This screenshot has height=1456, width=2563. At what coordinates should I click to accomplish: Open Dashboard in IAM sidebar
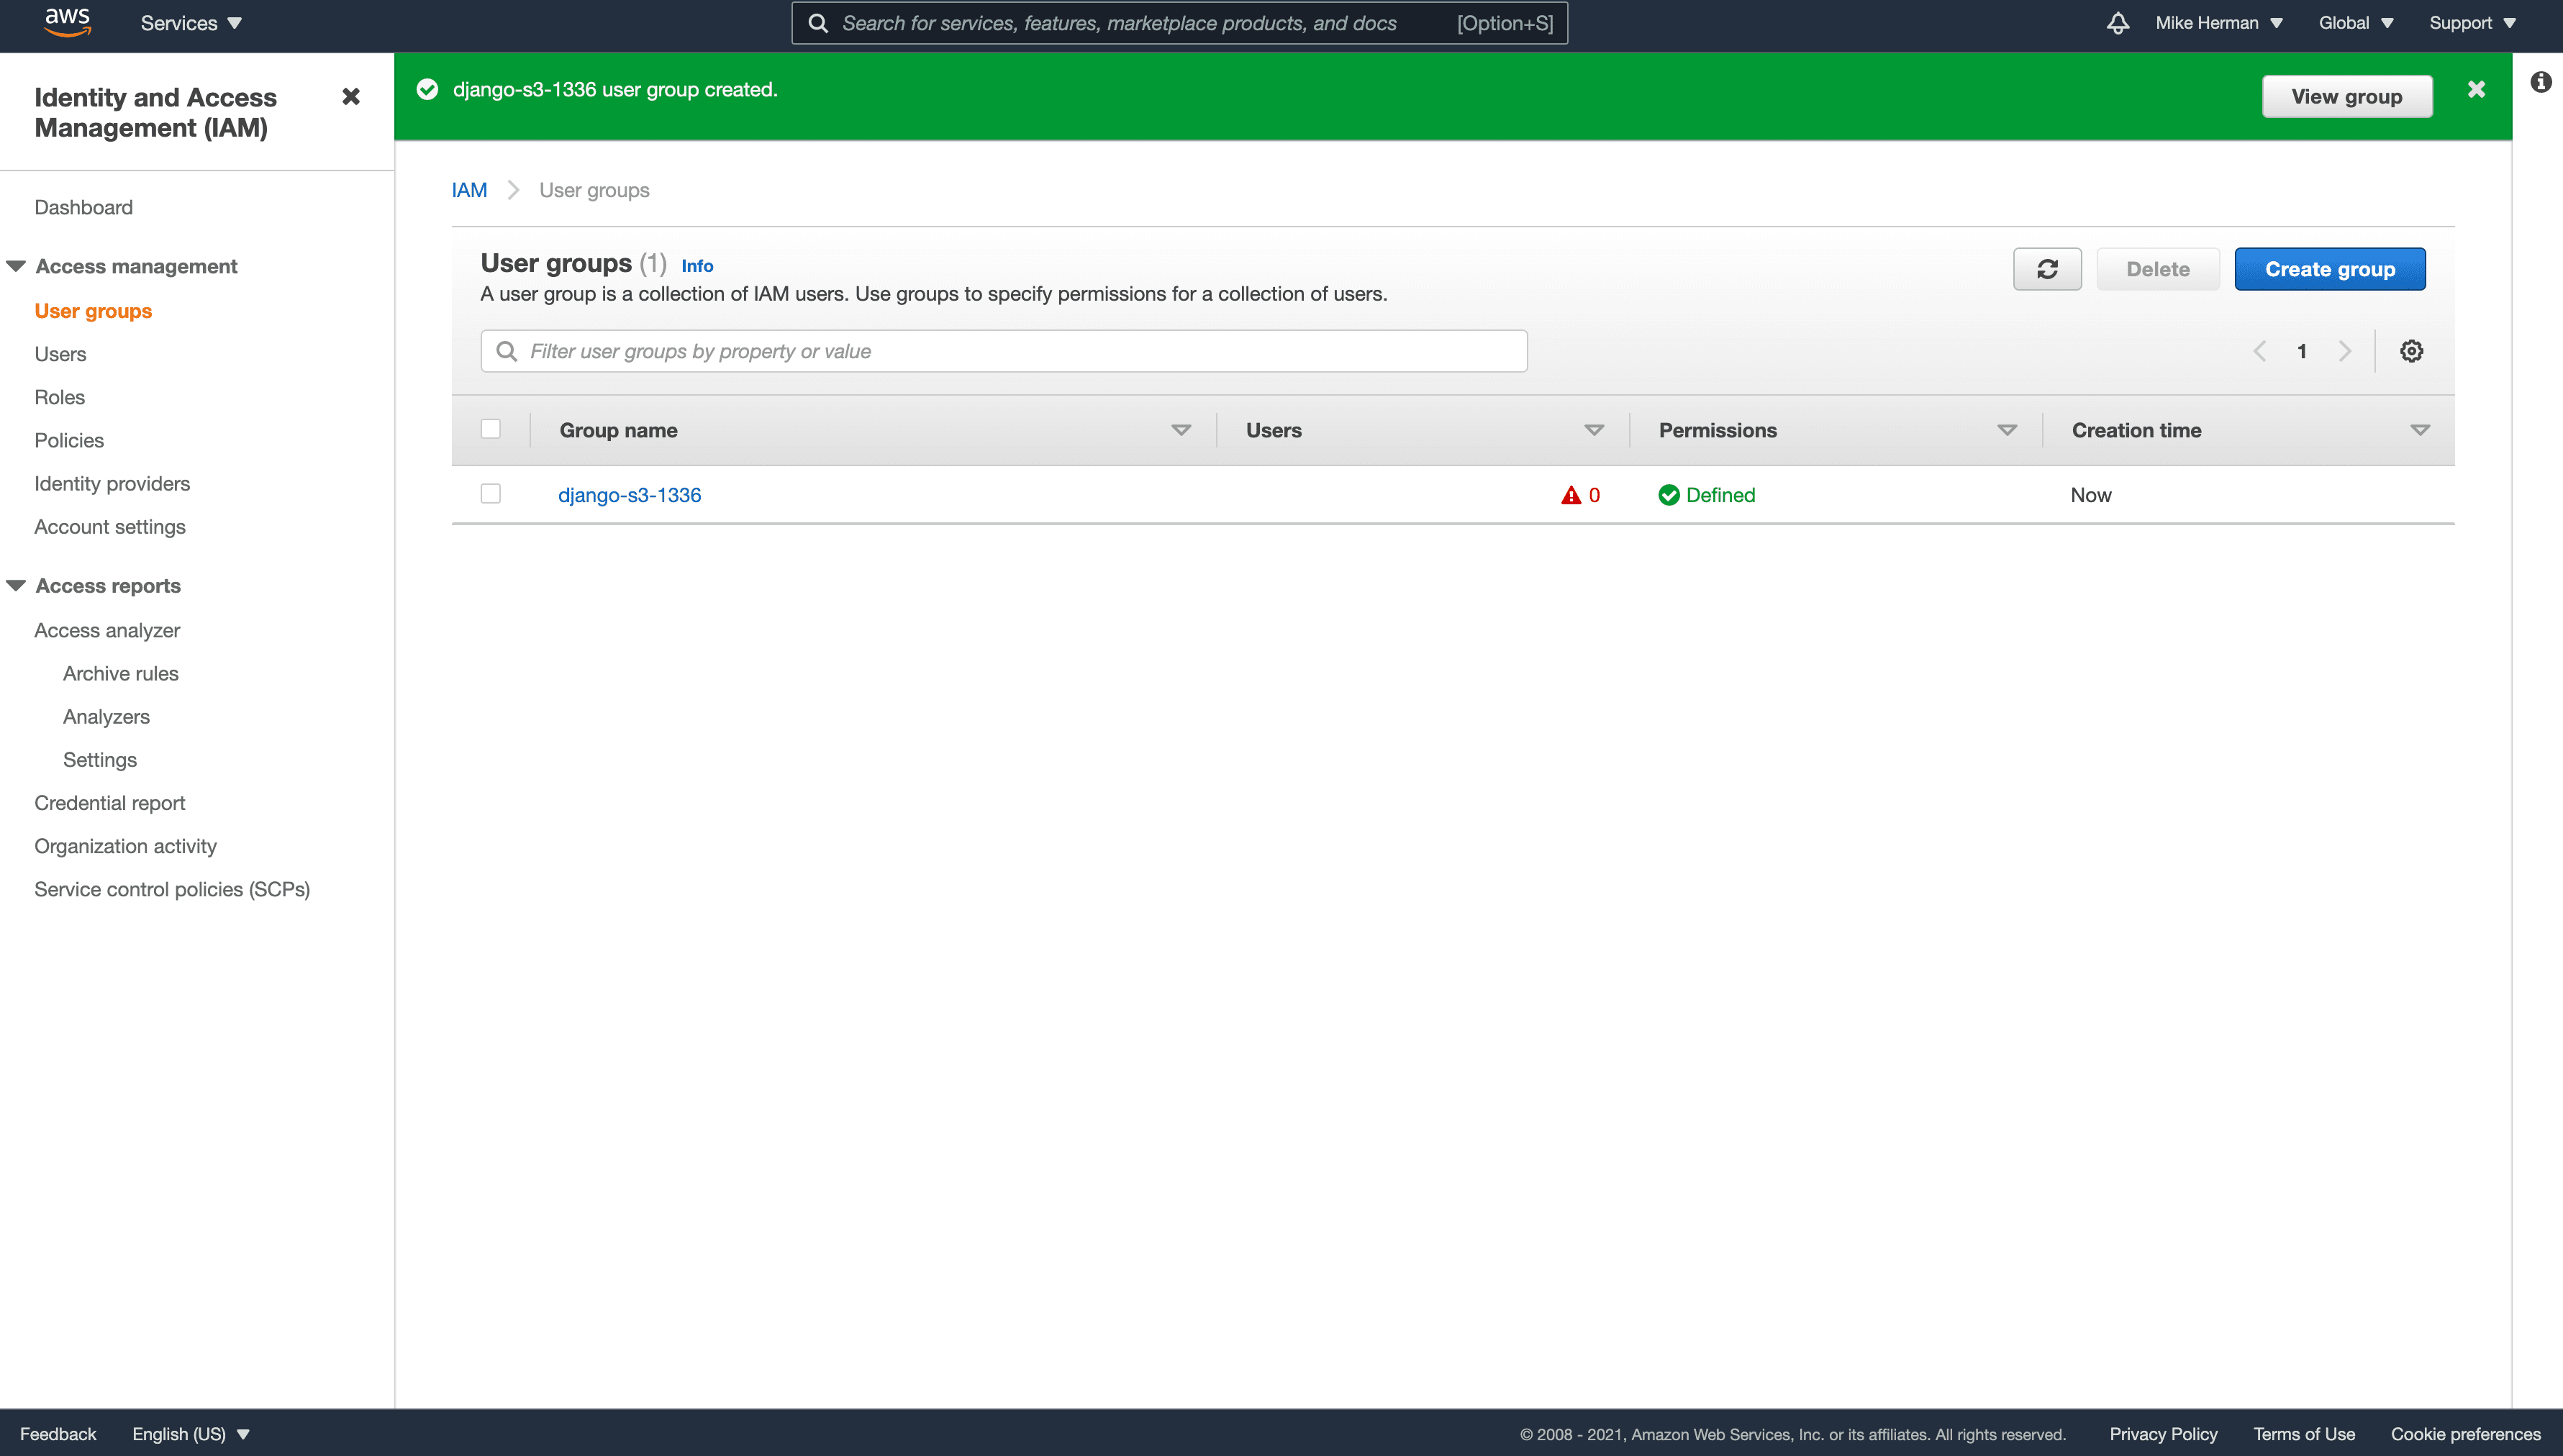point(84,207)
